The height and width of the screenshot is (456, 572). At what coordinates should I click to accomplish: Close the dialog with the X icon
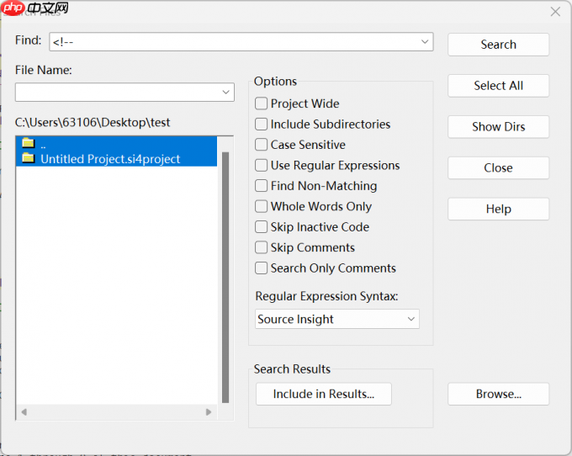click(555, 12)
